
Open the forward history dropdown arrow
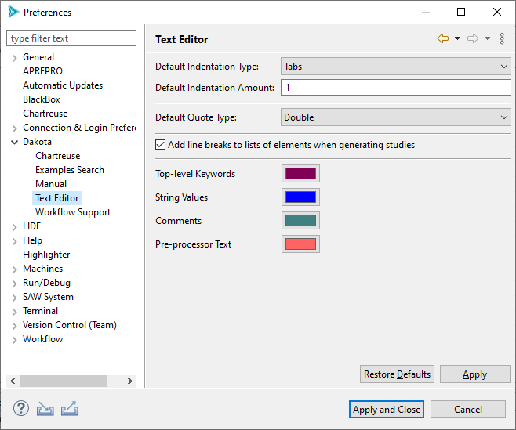(487, 39)
